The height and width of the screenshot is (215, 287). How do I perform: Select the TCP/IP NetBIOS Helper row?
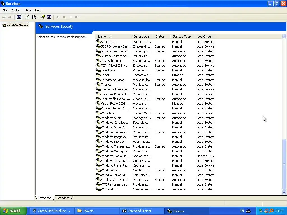[x=155, y=66]
